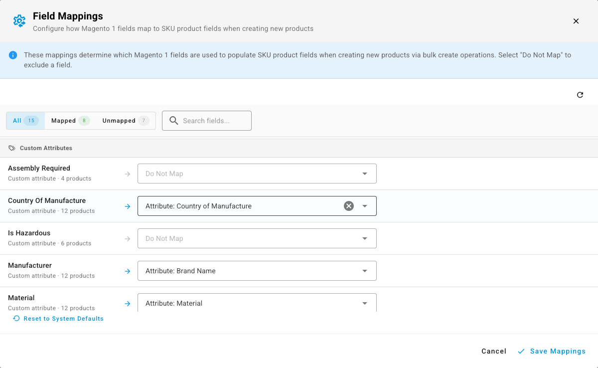Click the Custom Attributes tag icon
The image size is (598, 368).
coord(12,148)
